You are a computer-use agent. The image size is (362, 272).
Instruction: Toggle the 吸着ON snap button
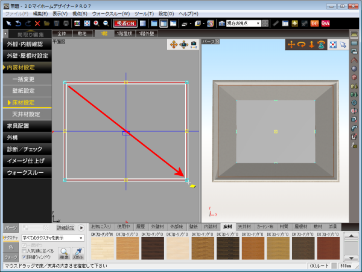(x=125, y=23)
